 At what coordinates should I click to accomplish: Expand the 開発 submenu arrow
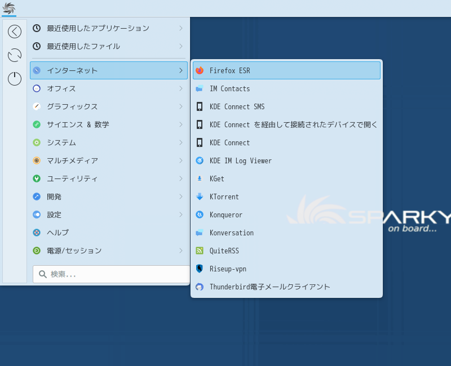click(181, 197)
